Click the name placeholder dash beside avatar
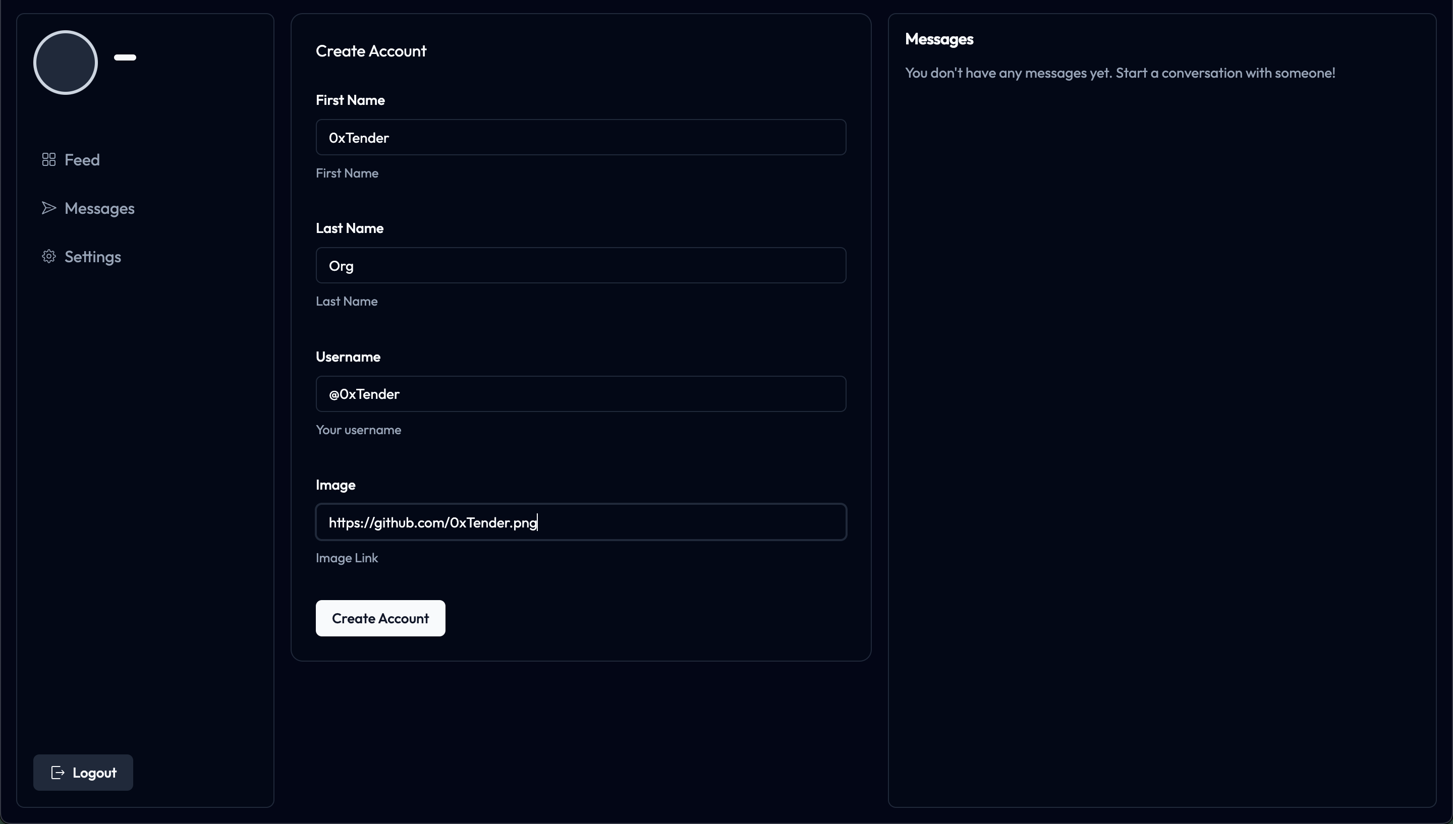 point(125,57)
